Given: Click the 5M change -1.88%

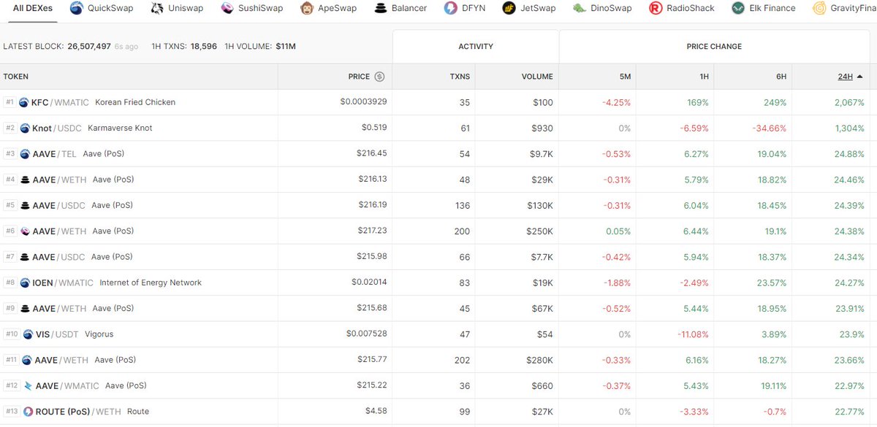Looking at the screenshot, I should (616, 282).
